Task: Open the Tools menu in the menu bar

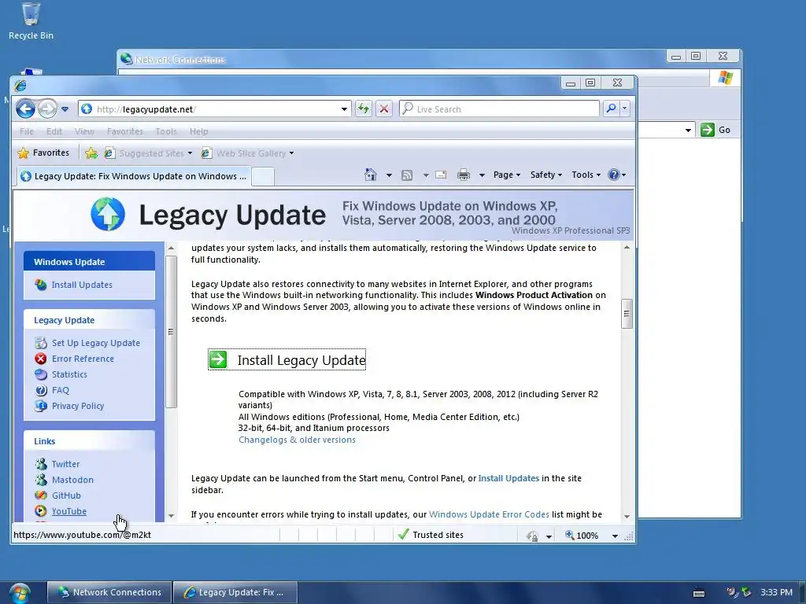Action: [166, 131]
